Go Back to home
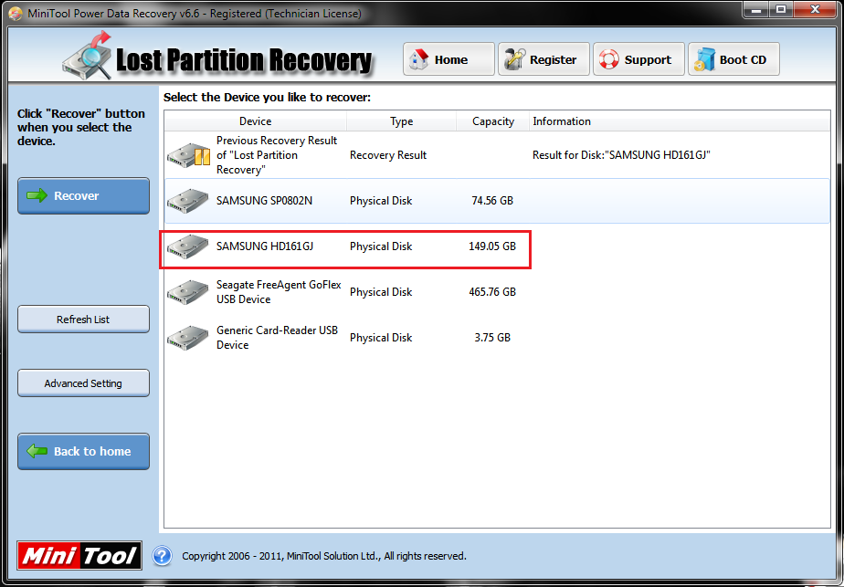844x587 pixels. (x=83, y=451)
